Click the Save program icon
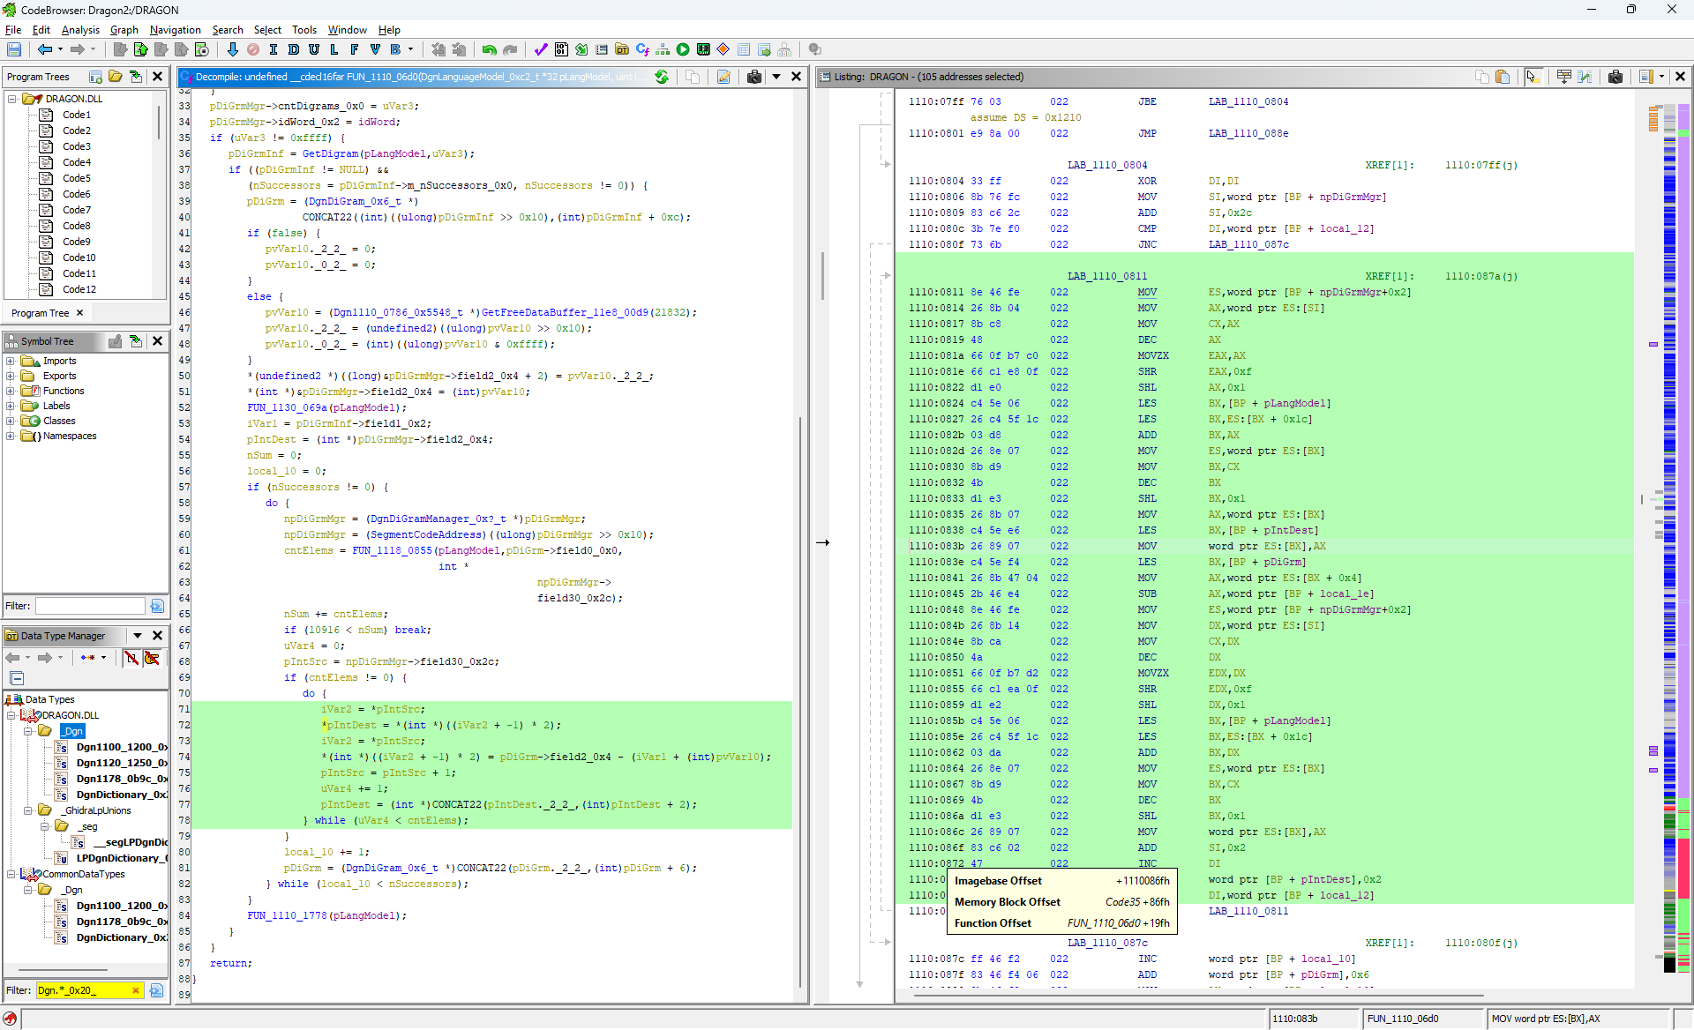This screenshot has width=1694, height=1030. [14, 49]
